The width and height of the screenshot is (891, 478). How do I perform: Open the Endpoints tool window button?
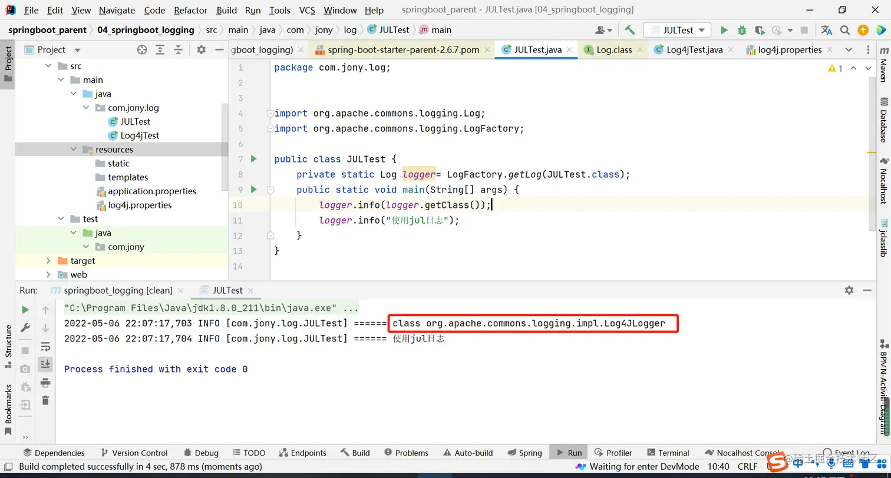coord(303,453)
